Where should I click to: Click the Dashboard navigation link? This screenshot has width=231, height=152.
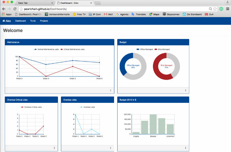coord(21,21)
